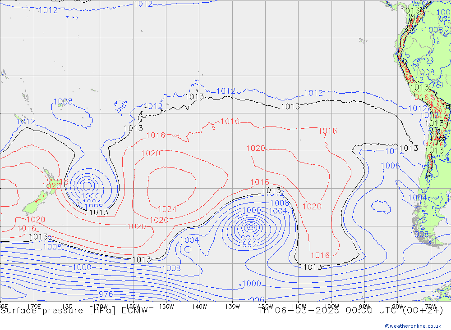Image resolution: width=451 pixels, height=330 pixels.
Task: Click the 976 isobar label
Action: click(106, 294)
